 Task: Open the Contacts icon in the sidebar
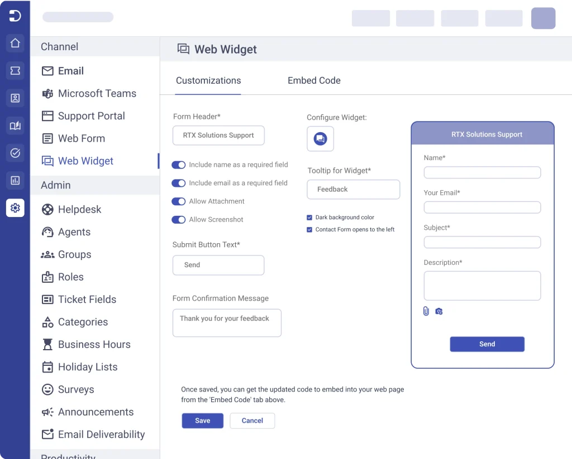pos(15,98)
